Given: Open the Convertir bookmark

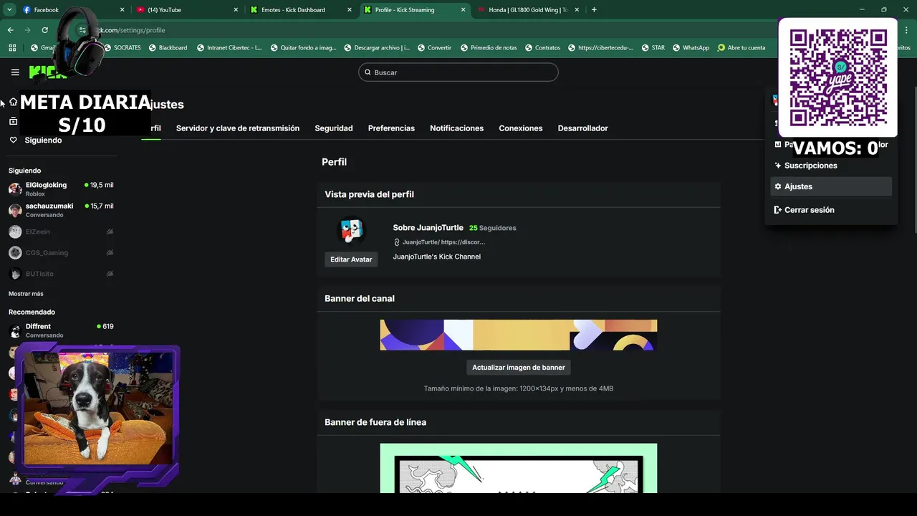Looking at the screenshot, I should (434, 47).
